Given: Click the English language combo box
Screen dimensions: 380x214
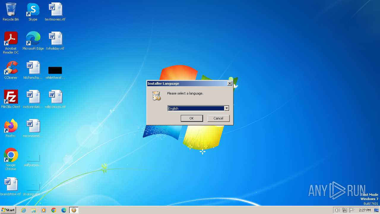Looking at the screenshot, I should (198, 108).
